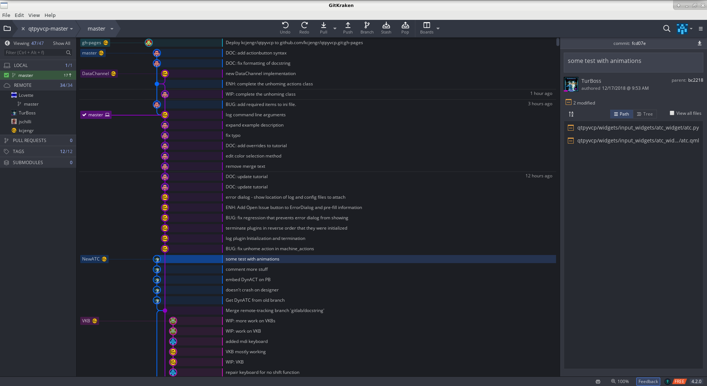Select commit 'BUG: add required items to ini file.'
This screenshot has width=707, height=386.
(261, 105)
